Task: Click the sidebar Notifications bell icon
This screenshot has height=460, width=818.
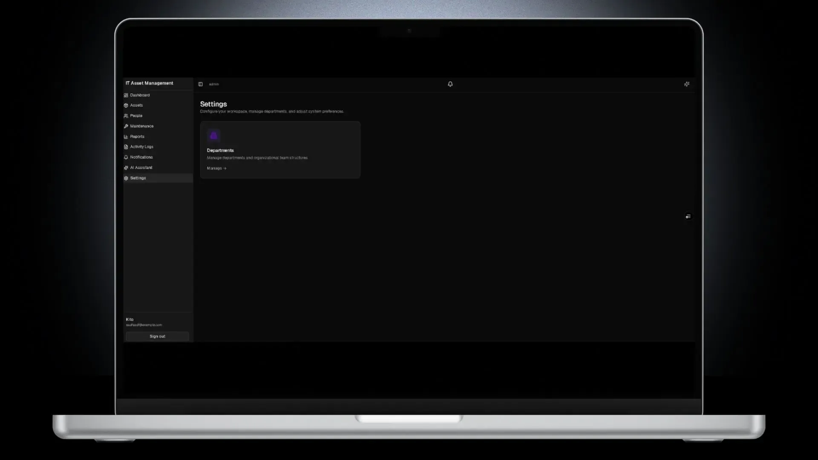Action: (x=126, y=158)
